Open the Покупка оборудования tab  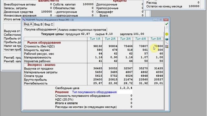tap(40, 29)
